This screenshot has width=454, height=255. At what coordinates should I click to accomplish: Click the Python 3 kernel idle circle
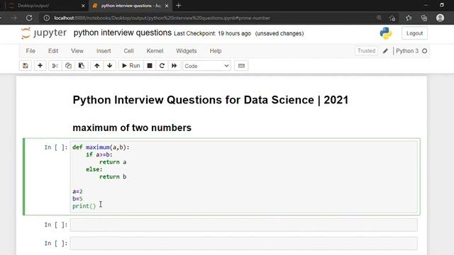tap(424, 51)
